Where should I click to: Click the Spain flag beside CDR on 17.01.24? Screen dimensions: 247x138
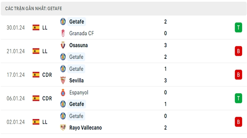tap(36, 75)
